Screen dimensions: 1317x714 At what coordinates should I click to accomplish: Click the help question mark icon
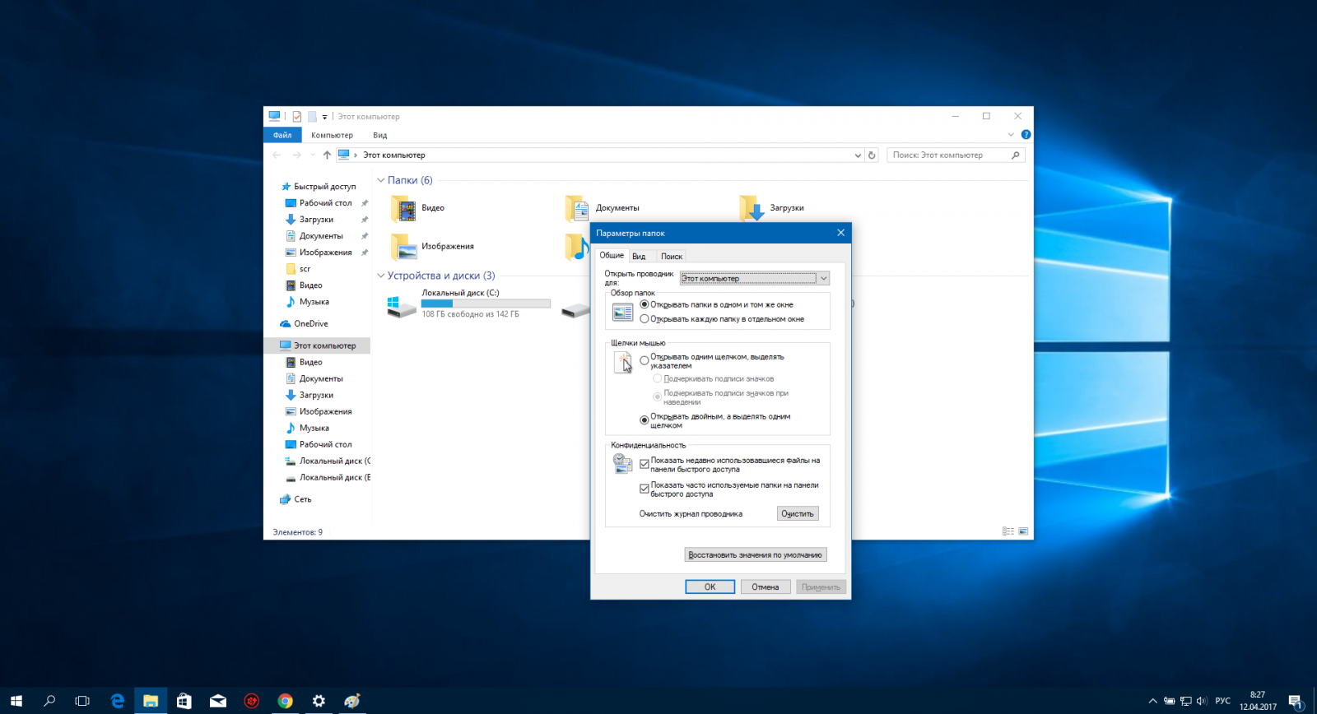point(1026,135)
